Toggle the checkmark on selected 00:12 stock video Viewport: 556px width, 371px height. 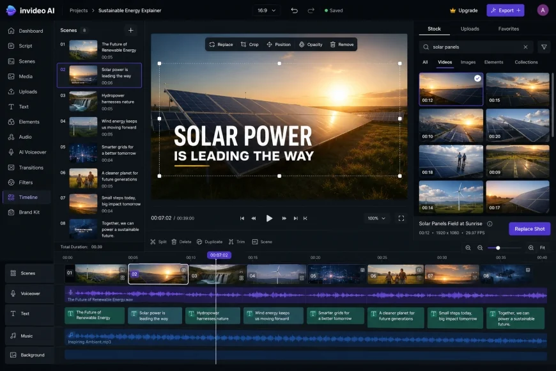[477, 79]
